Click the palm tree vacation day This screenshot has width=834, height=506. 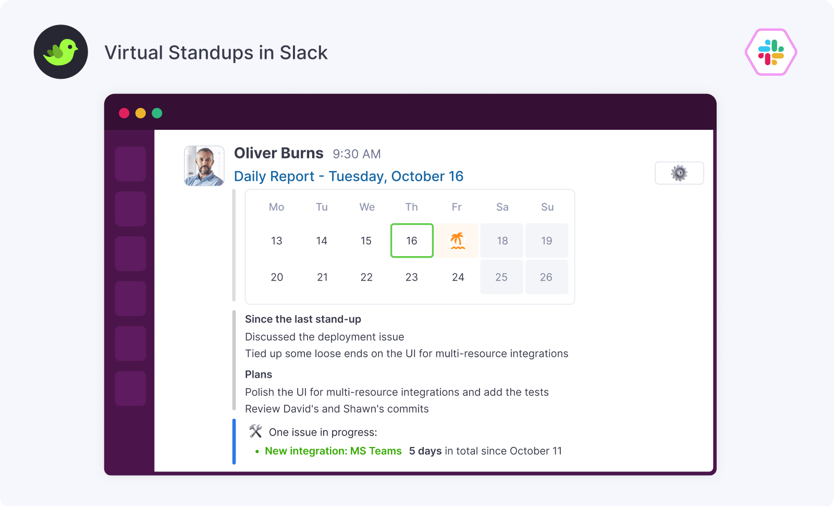(x=457, y=240)
